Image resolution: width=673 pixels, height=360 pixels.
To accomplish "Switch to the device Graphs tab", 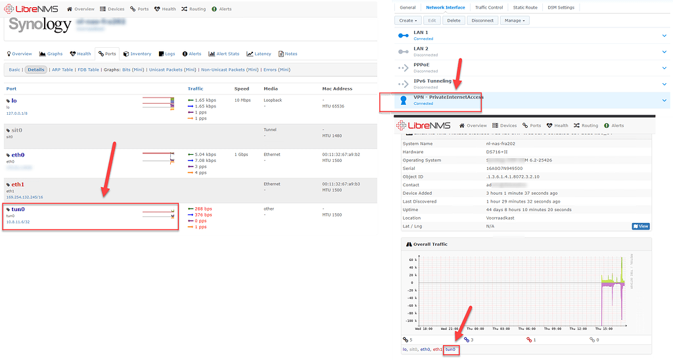I will (51, 54).
